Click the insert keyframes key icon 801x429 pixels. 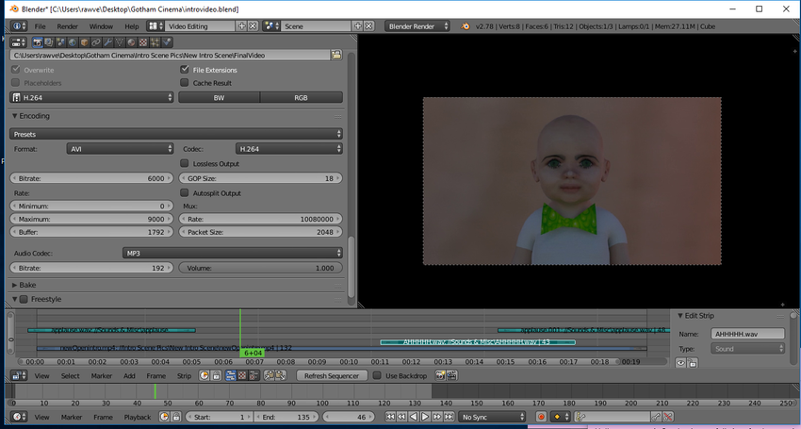656,417
